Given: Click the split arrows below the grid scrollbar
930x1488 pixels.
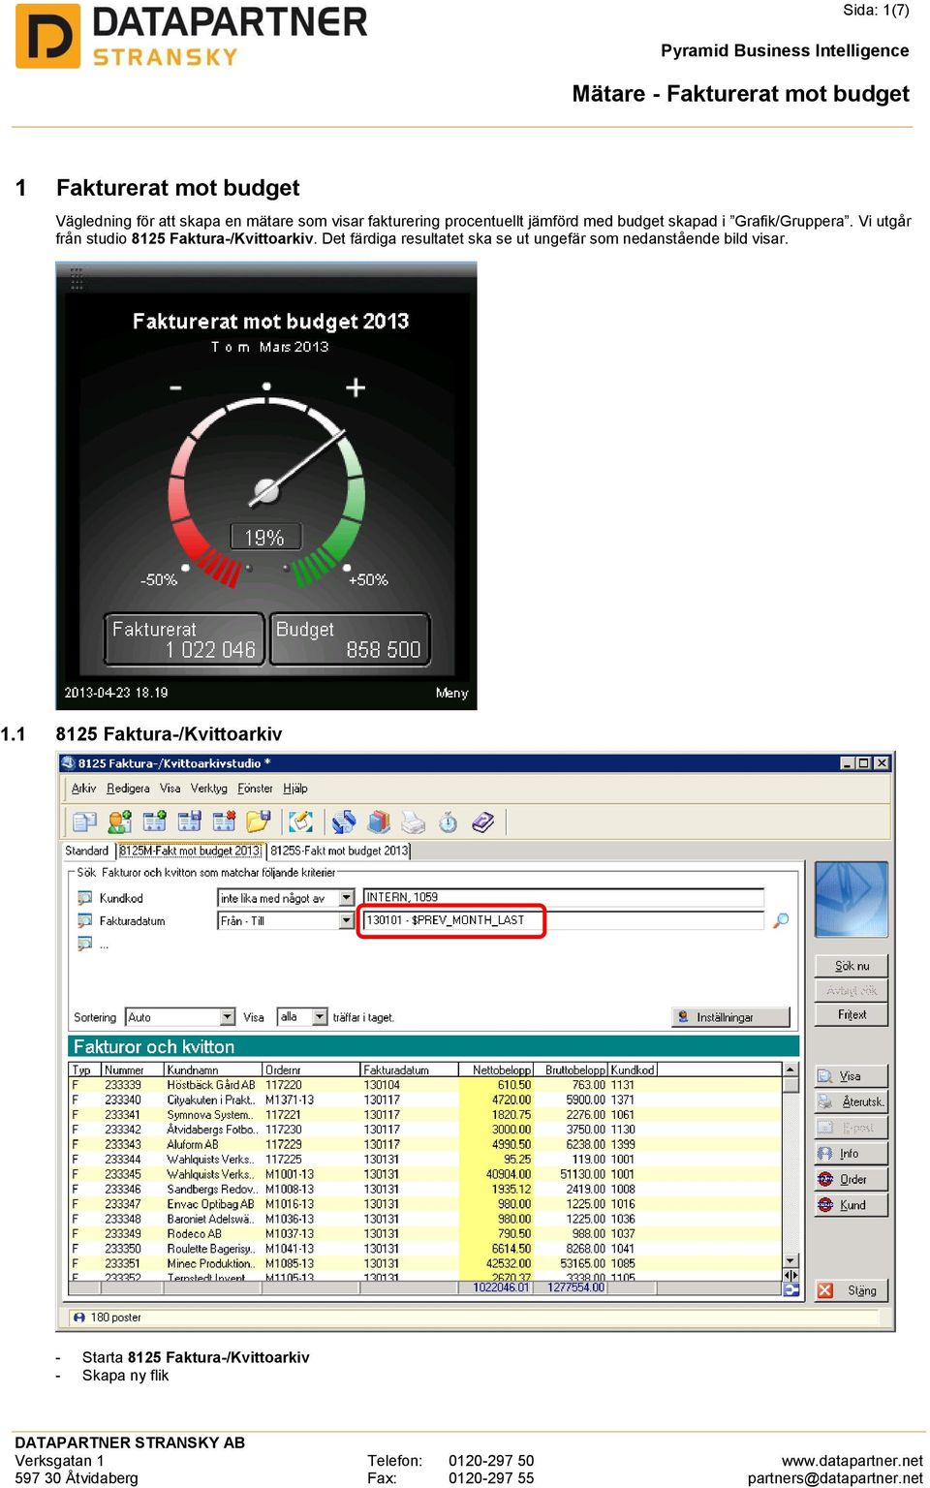Looking at the screenshot, I should tap(791, 1276).
